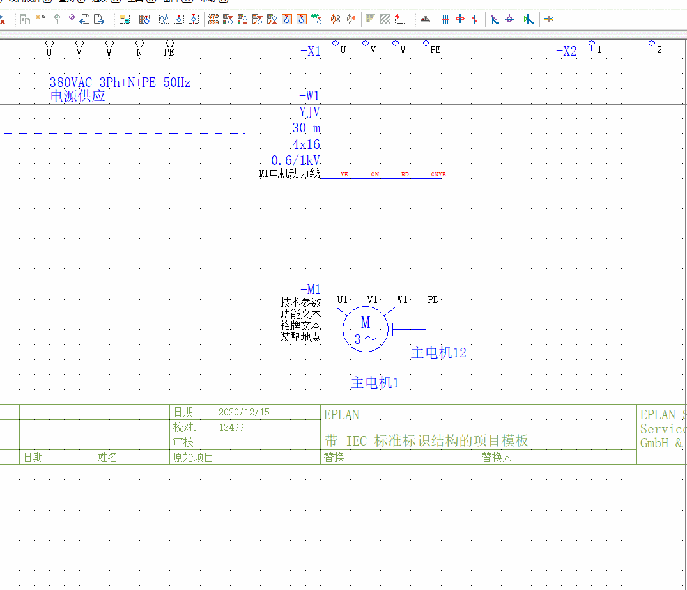Create a new page with the star page icon
This screenshot has height=590, width=687.
tap(40, 19)
